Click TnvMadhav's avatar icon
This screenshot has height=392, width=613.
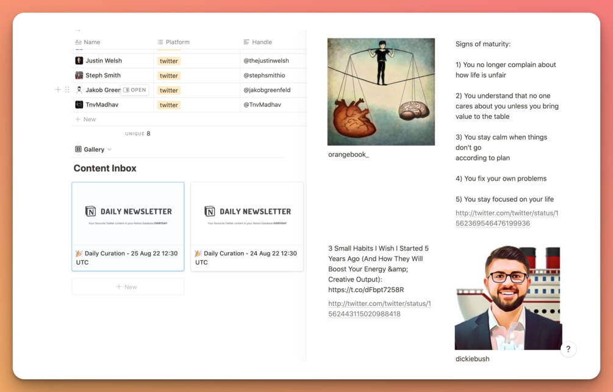[79, 104]
